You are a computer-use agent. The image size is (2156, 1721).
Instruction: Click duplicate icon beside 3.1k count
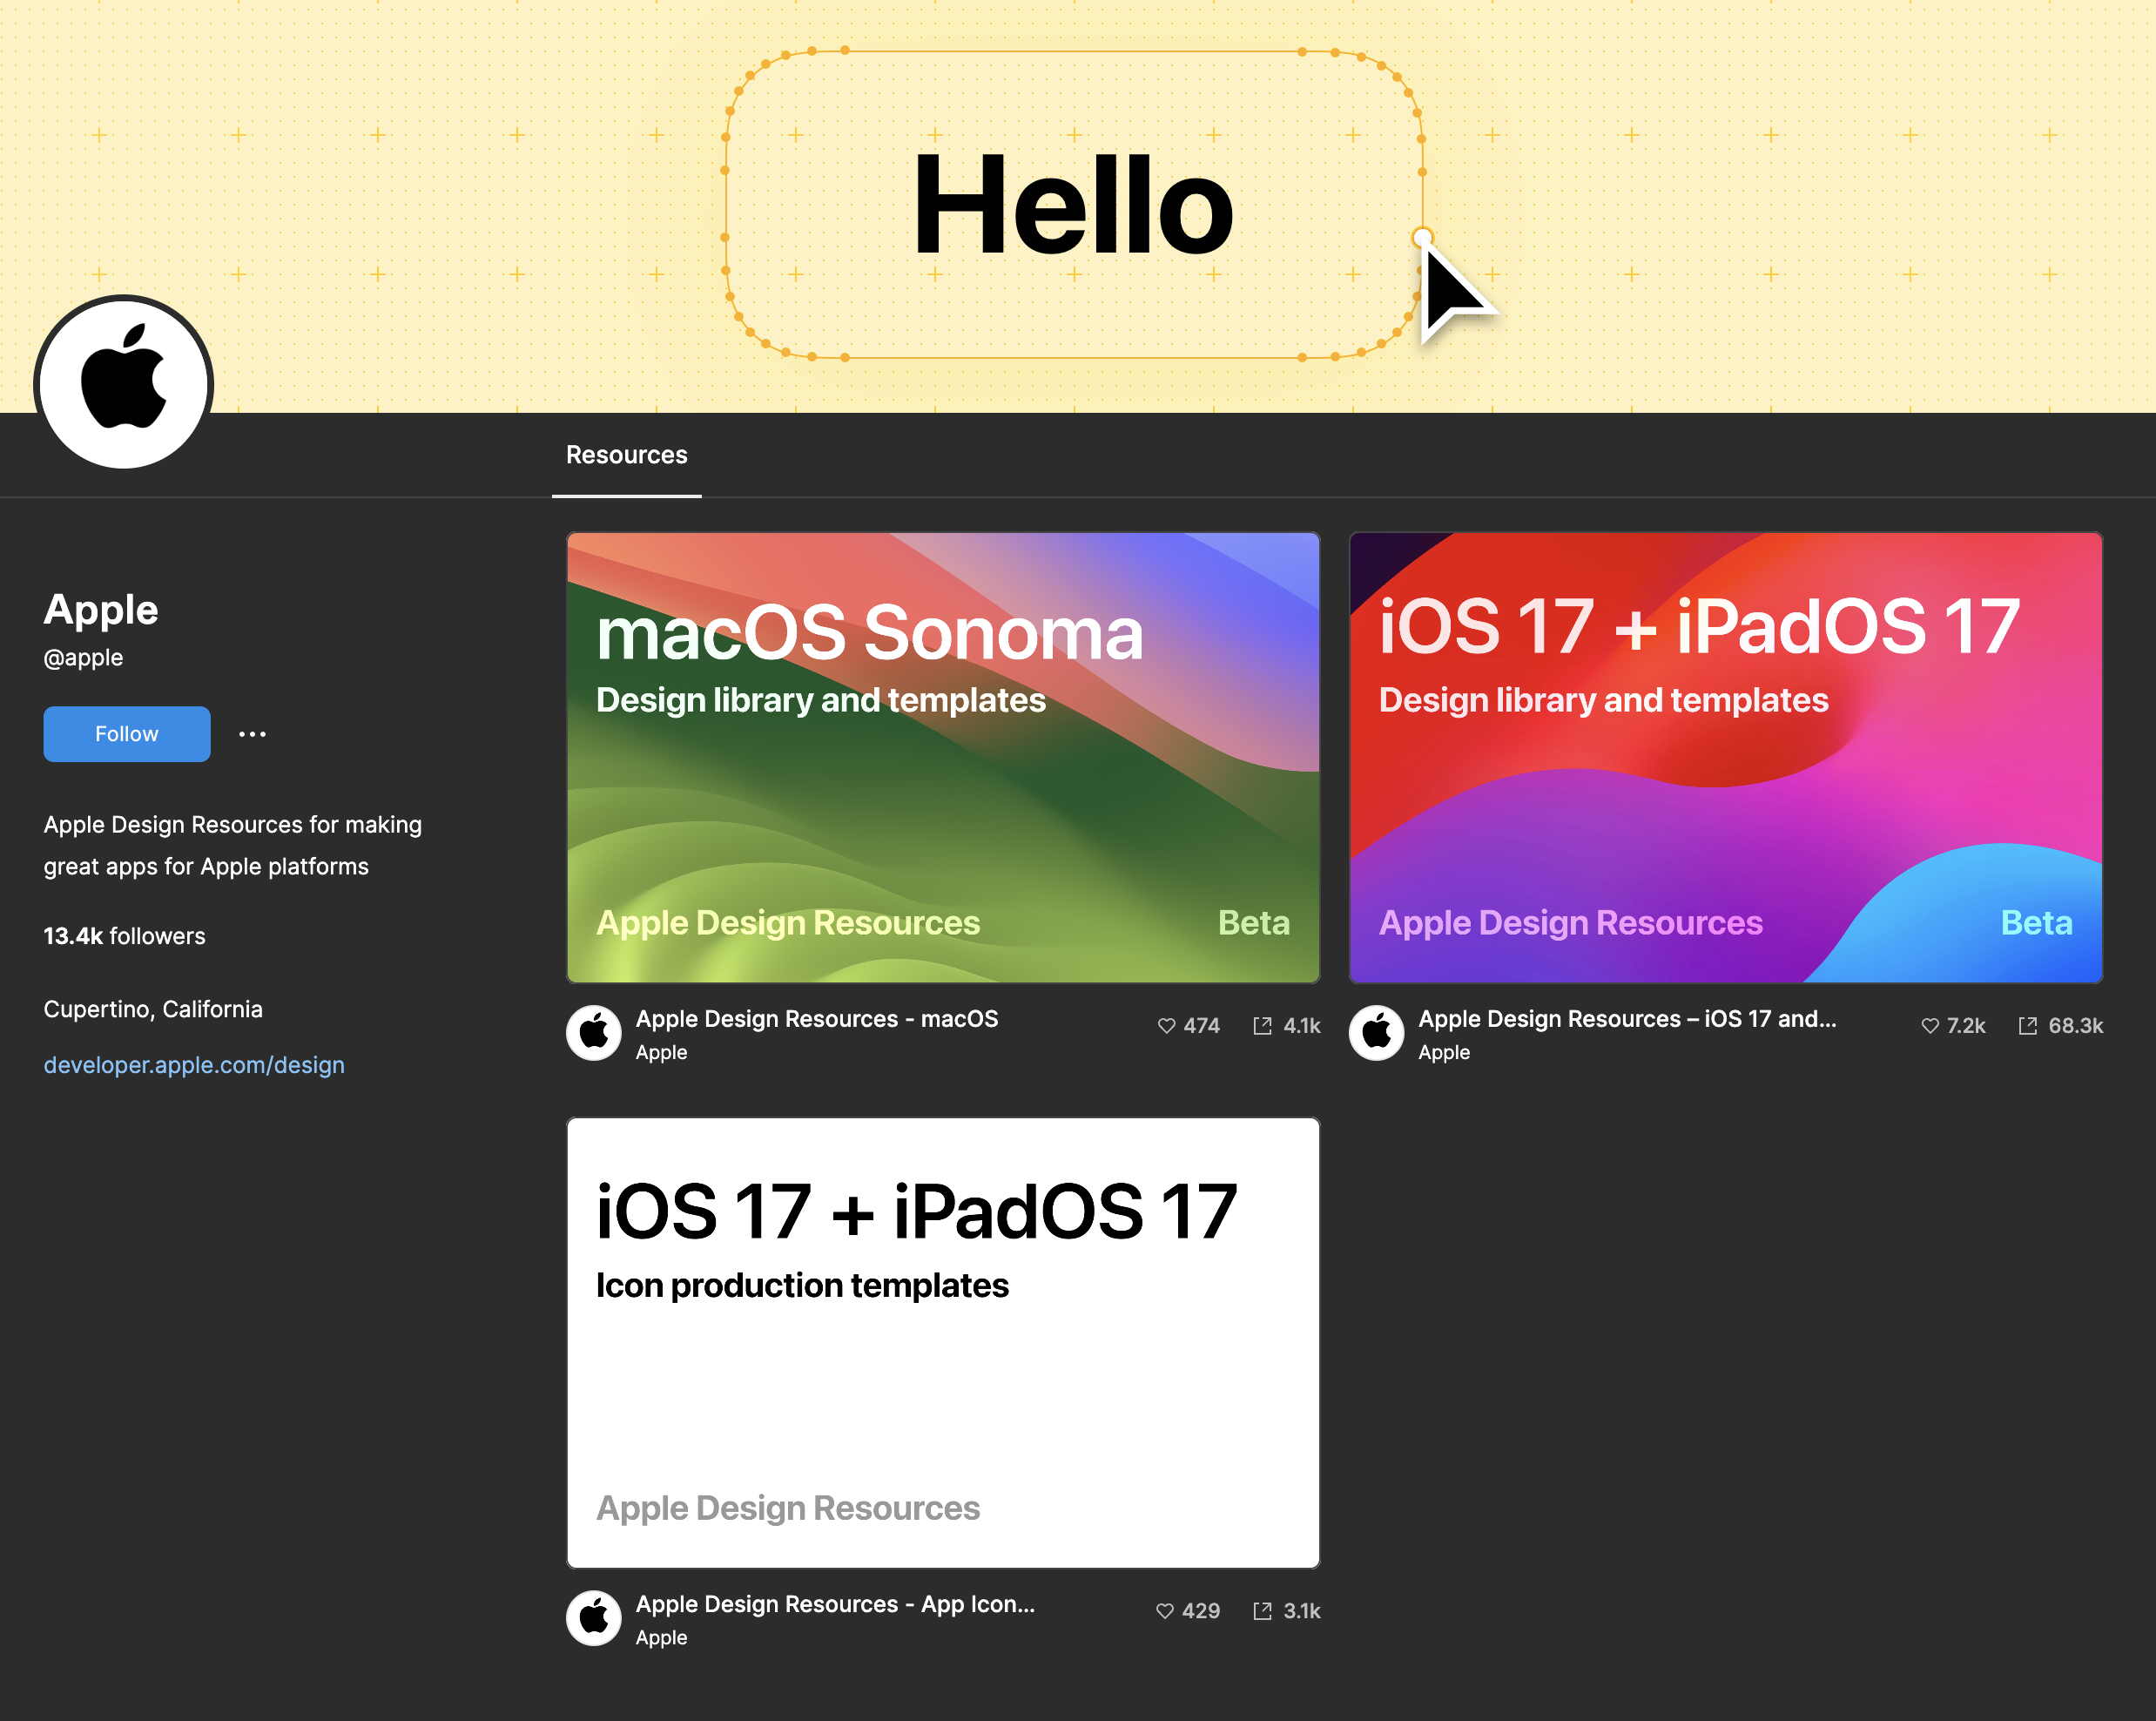(1263, 1610)
